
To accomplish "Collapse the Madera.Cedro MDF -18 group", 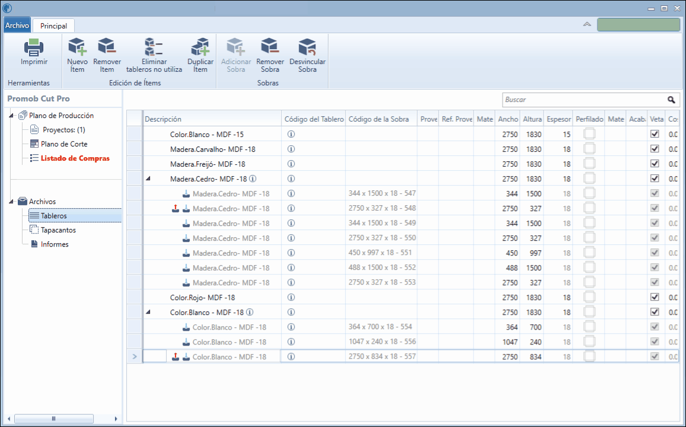I will pos(148,179).
